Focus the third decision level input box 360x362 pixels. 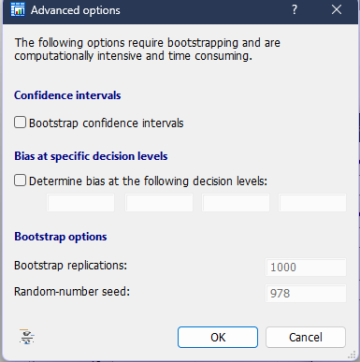coord(236,203)
